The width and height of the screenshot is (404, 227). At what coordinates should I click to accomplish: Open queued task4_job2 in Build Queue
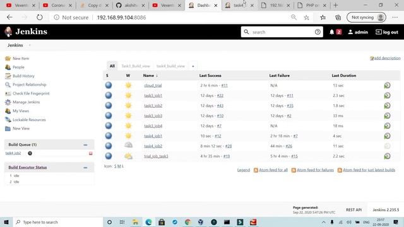click(13, 153)
